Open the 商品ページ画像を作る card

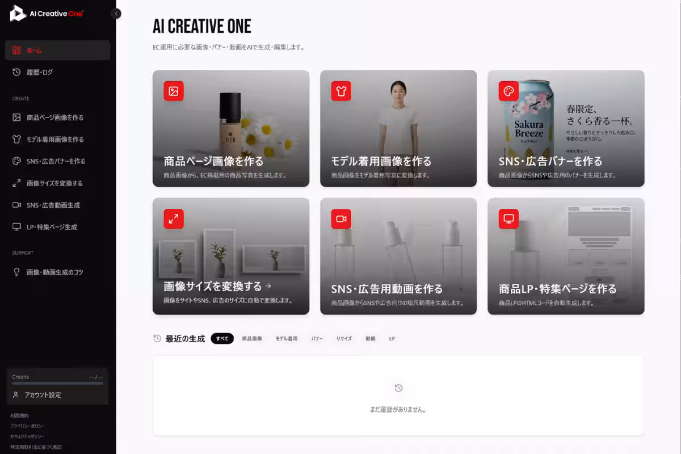(x=231, y=128)
